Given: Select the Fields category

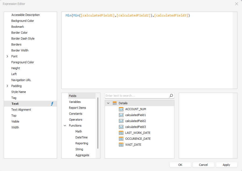Looking at the screenshot, I should click(82, 96).
